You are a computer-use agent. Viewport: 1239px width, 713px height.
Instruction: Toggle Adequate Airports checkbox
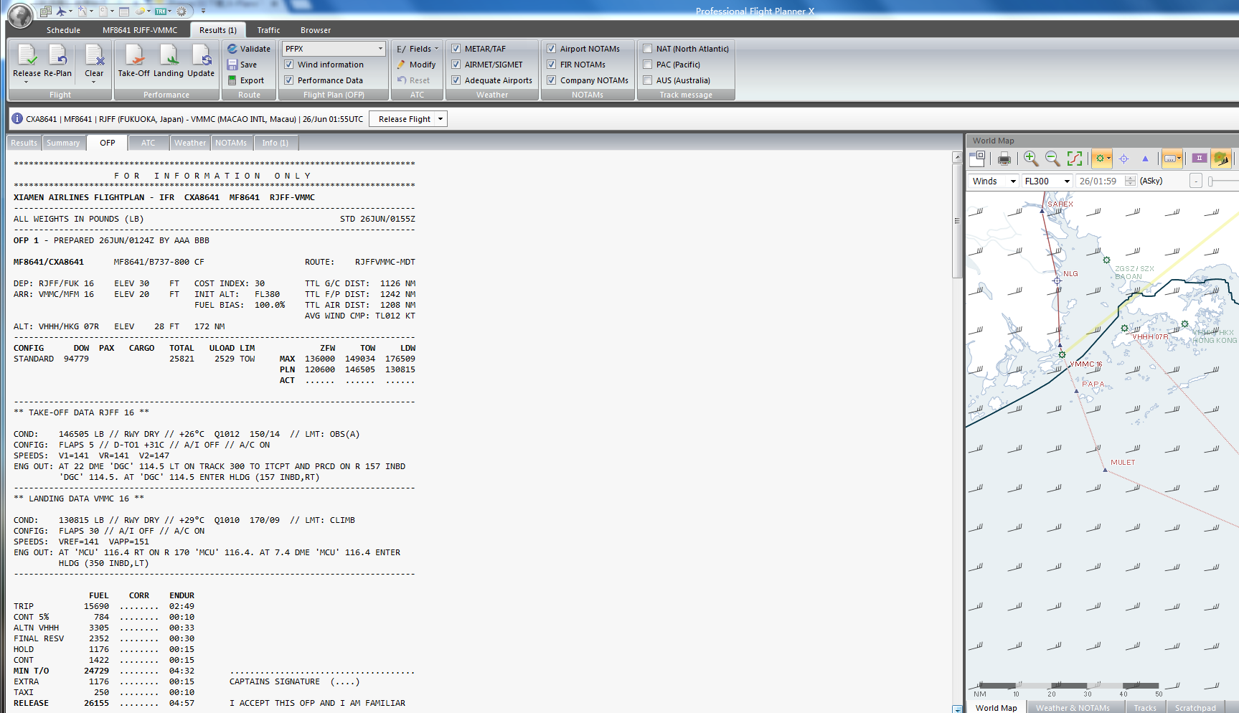456,80
